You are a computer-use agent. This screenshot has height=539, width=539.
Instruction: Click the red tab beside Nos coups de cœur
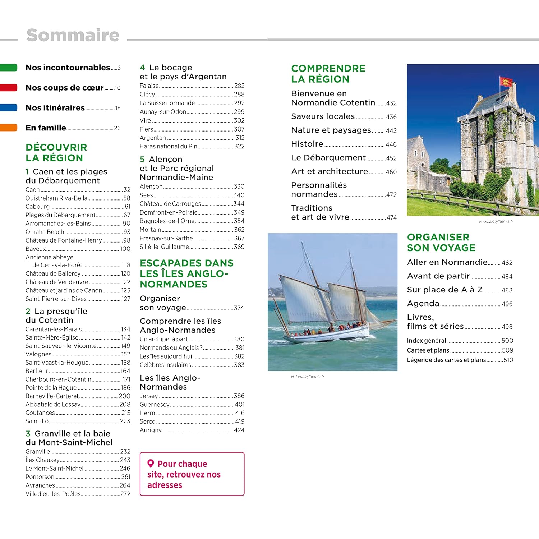[x=9, y=88]
